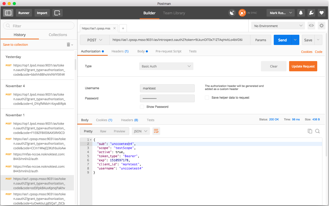Open the Code link
Viewport: 329px width, 206px height.
pyautogui.click(x=319, y=52)
